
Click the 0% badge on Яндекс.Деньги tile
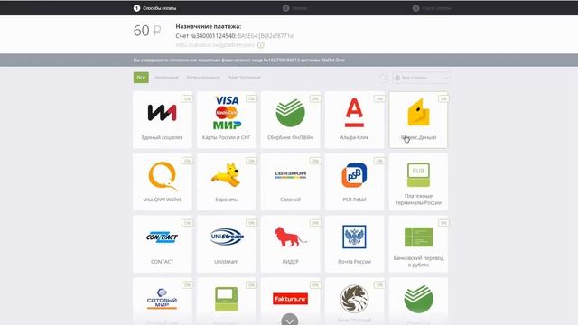tap(443, 98)
